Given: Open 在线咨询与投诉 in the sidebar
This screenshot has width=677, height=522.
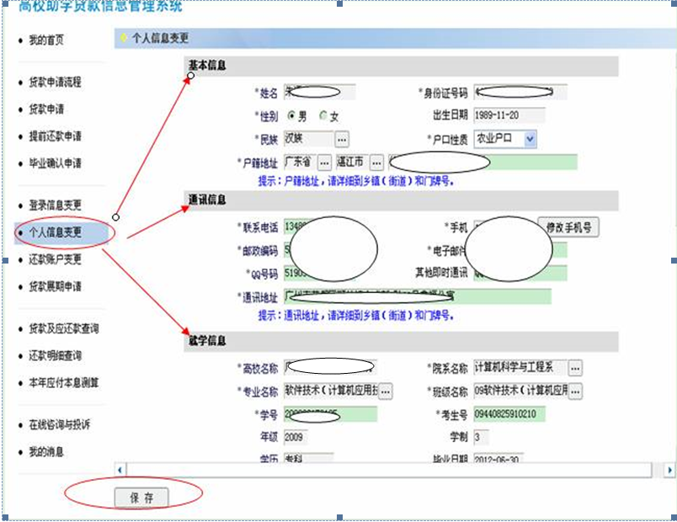Looking at the screenshot, I should click(58, 424).
